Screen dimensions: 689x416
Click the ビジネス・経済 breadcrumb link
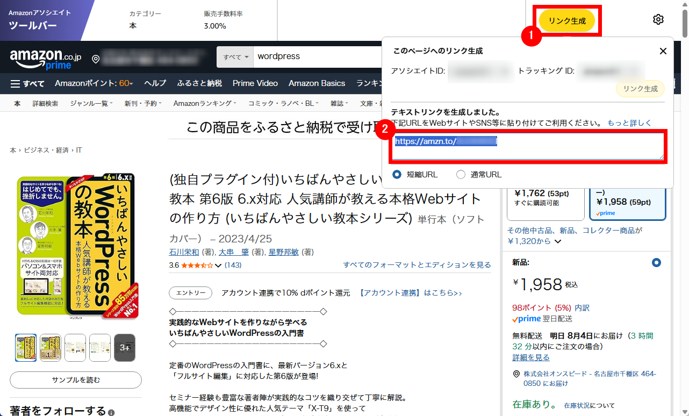pos(46,150)
